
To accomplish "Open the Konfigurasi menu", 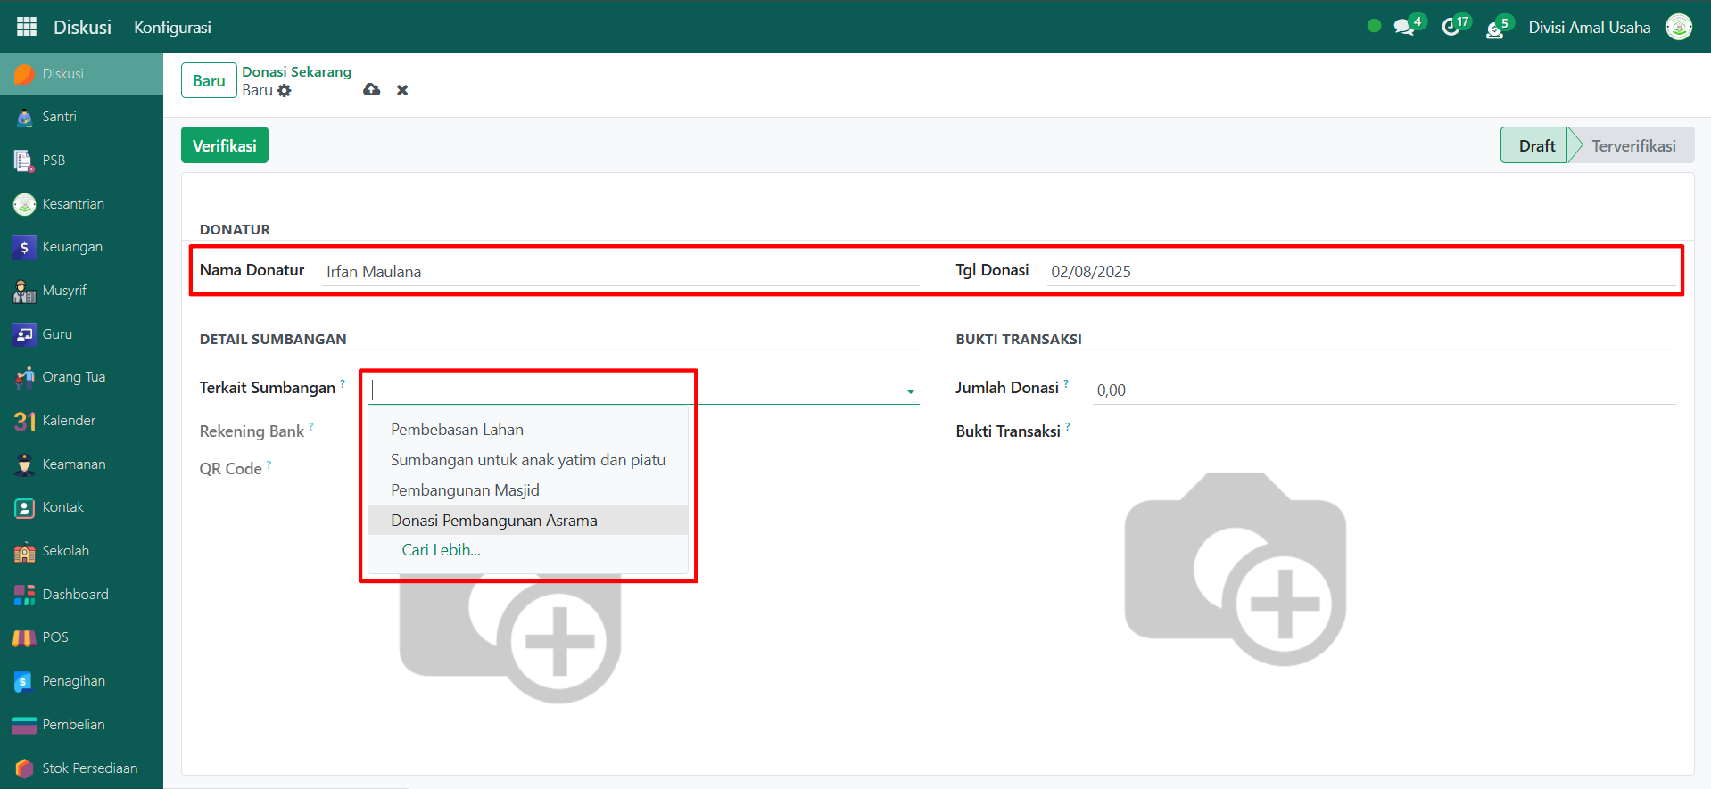I will 172,28.
